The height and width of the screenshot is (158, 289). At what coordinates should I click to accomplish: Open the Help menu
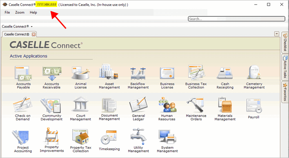(x=33, y=12)
